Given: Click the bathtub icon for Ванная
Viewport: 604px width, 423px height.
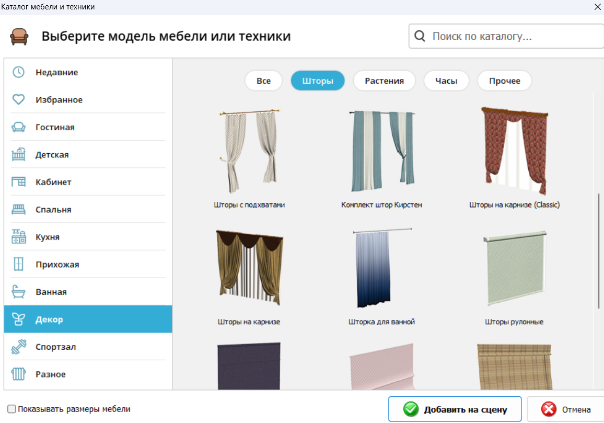Looking at the screenshot, I should pos(18,292).
